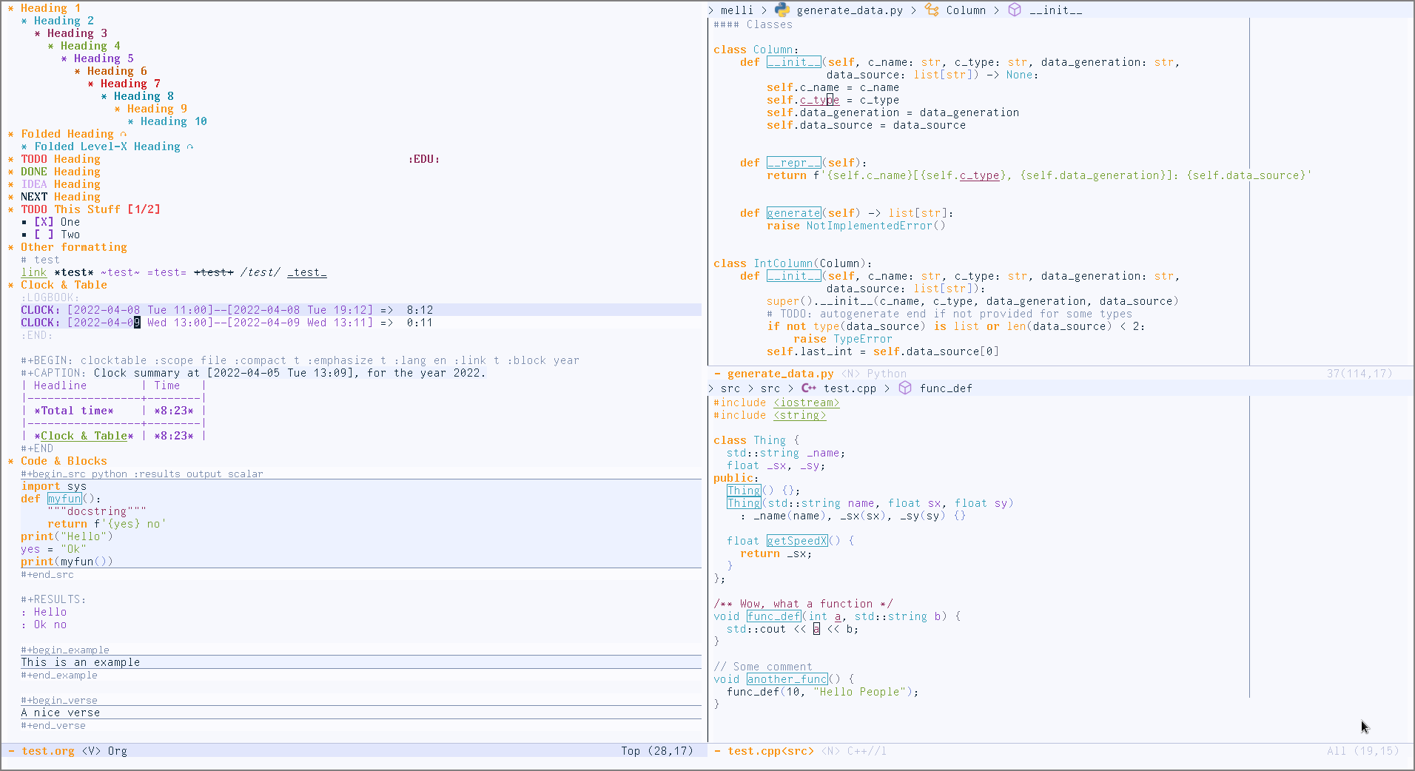Toggle the [ ] Two checkbox
Viewport: 1415px width, 771px height.
click(x=44, y=235)
